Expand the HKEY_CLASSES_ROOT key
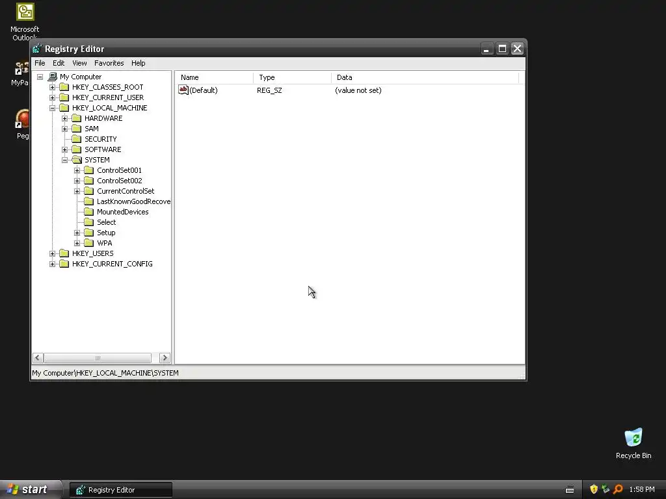The image size is (666, 499). (x=52, y=87)
